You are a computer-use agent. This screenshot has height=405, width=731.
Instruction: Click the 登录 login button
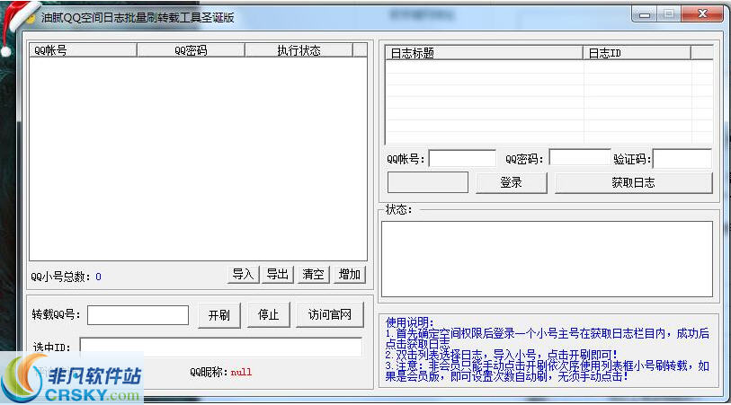point(511,182)
